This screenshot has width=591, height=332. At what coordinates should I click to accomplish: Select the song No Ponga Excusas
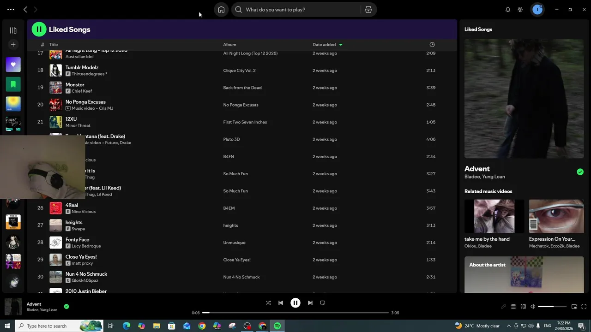pos(85,102)
